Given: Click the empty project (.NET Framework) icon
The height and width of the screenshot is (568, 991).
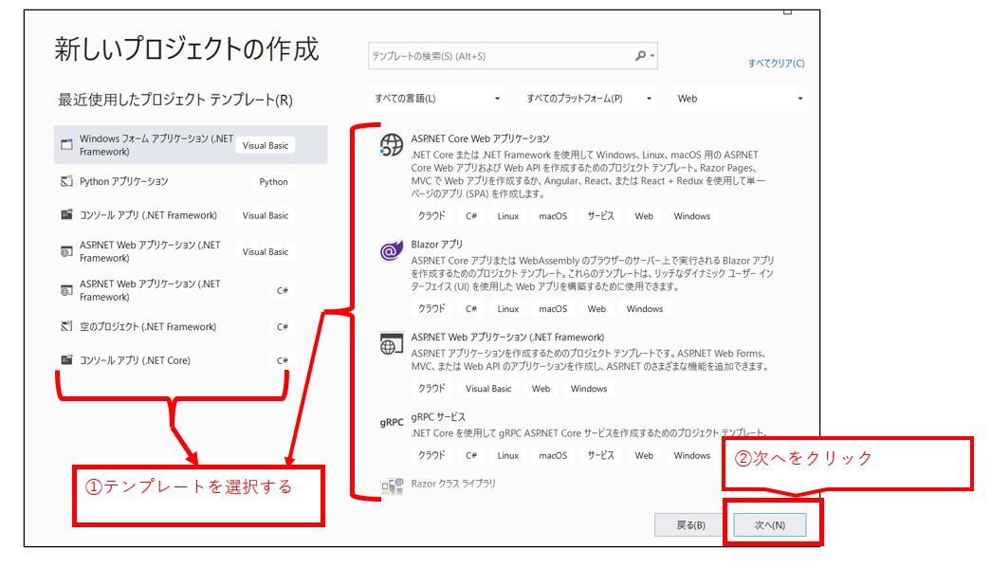Looking at the screenshot, I should pos(66,326).
